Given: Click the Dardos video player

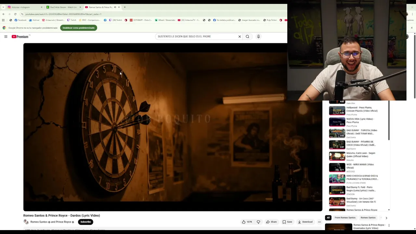Looking at the screenshot, I should coord(173,127).
